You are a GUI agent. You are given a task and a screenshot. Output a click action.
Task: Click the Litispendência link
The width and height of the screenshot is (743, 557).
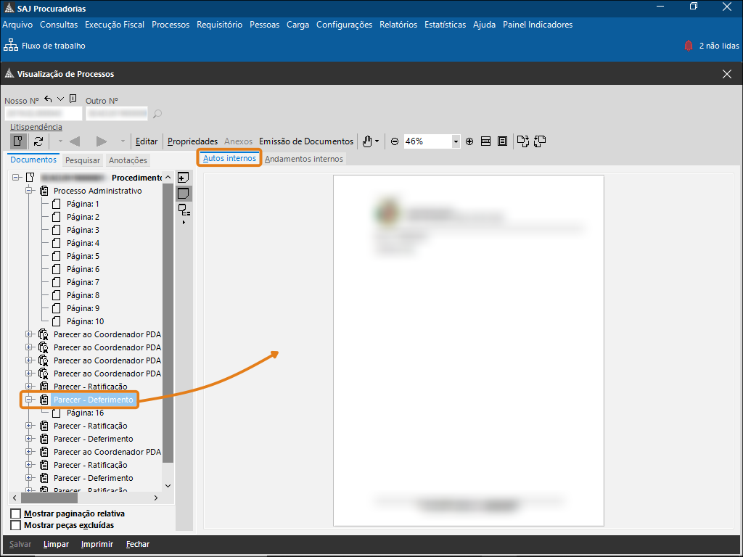coord(36,127)
